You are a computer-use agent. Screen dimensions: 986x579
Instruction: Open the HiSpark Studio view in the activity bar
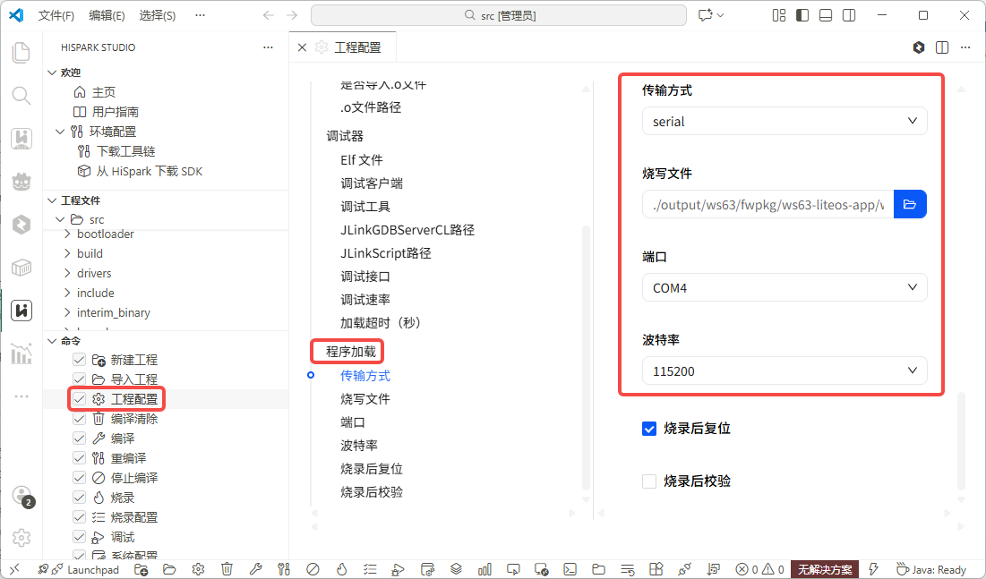coord(21,311)
